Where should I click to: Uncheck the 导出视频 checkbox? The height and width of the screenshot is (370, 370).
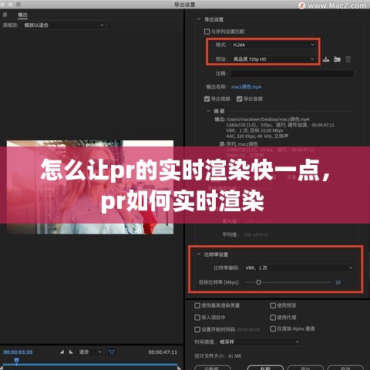point(207,99)
